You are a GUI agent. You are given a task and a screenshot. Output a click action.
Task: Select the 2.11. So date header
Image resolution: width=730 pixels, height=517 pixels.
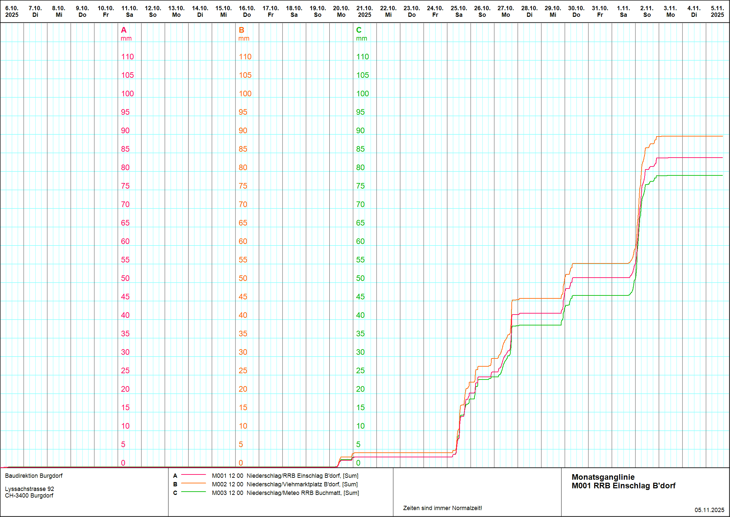pos(647,12)
